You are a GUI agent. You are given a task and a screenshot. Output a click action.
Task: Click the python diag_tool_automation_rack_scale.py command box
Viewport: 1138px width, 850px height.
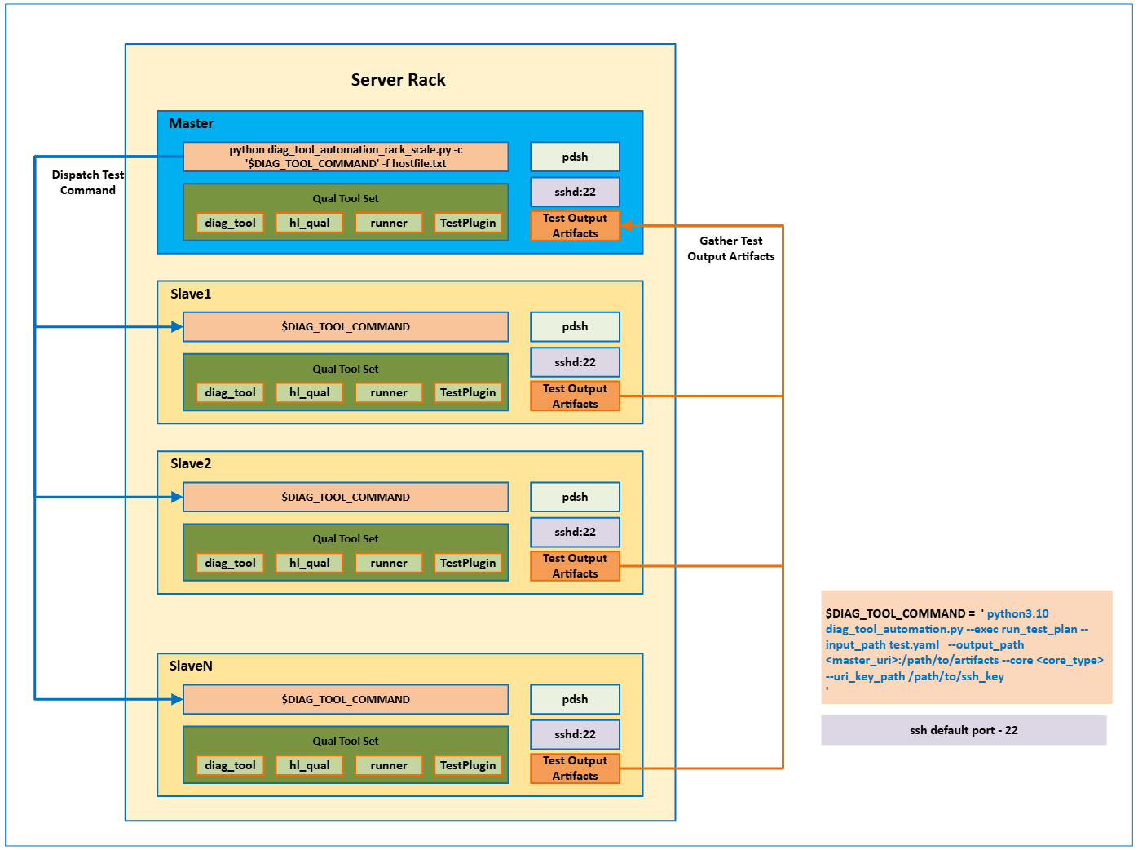(x=345, y=157)
